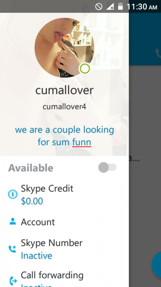Tap the Skype Credit dollar coin icon
Image resolution: width=161 pixels, height=287 pixels.
[13, 194]
